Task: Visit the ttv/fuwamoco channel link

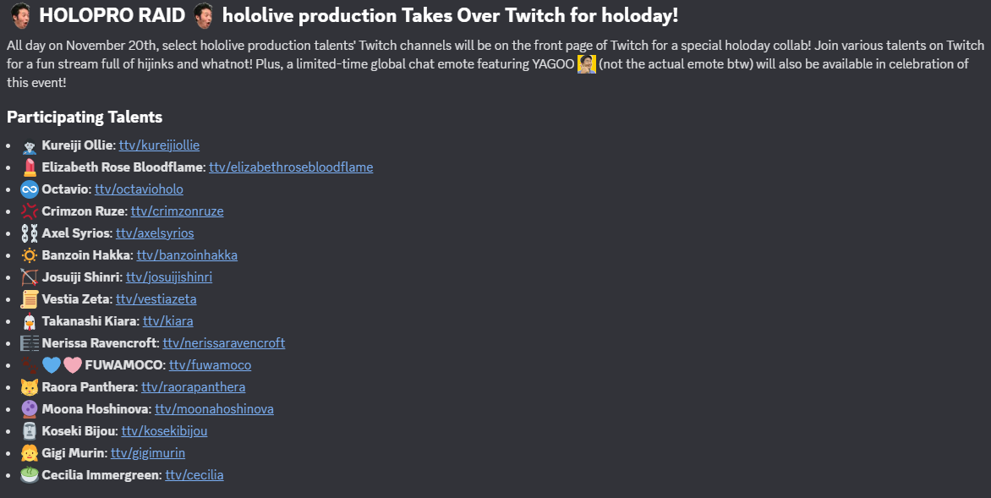Action: pos(210,365)
